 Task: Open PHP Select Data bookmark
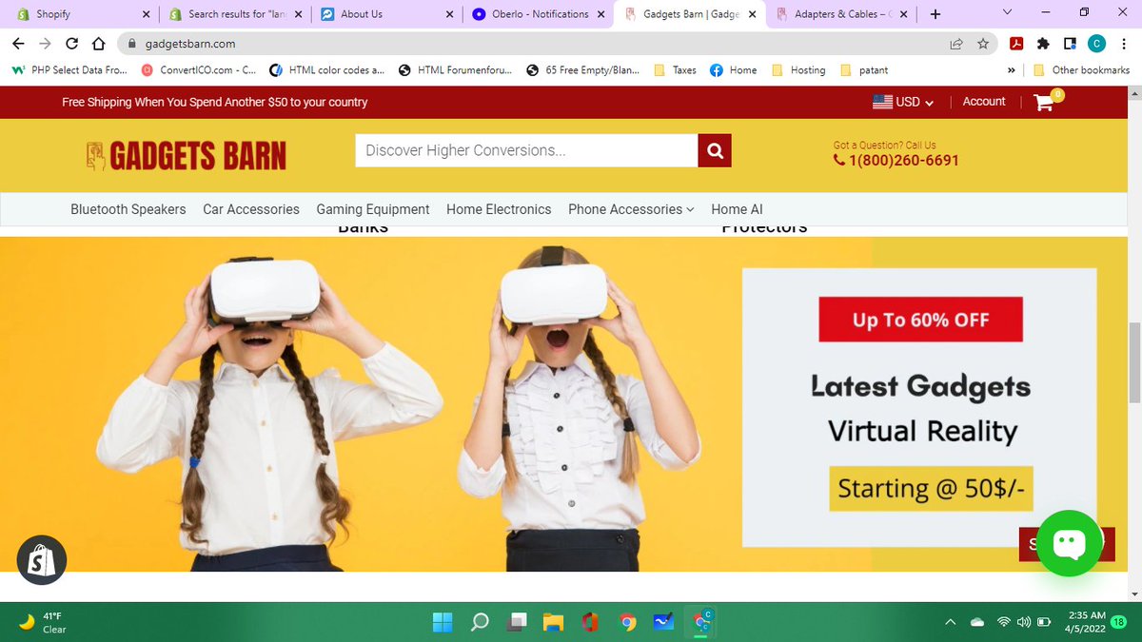tap(69, 70)
